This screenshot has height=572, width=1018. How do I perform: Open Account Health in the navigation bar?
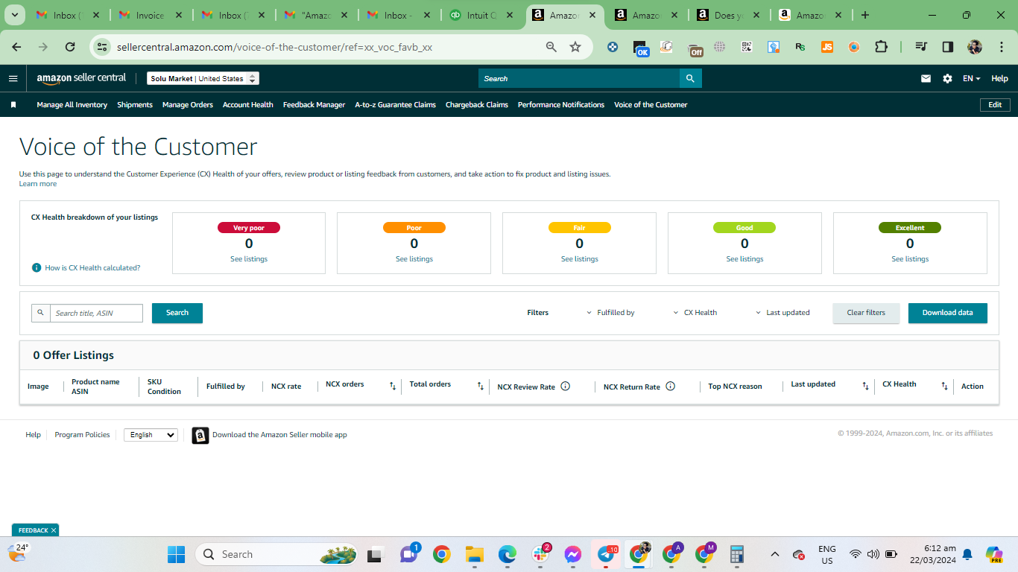pyautogui.click(x=248, y=105)
